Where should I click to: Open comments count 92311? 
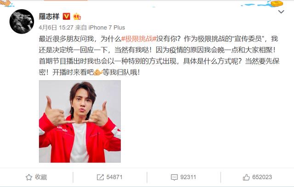click(183, 177)
